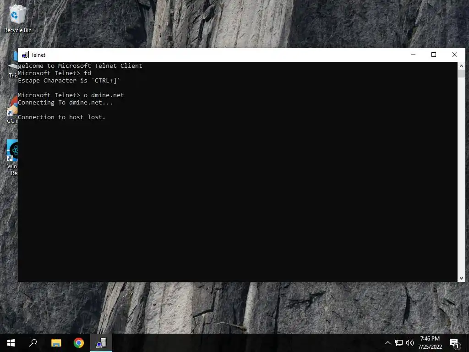Click the 'Connecting To dmine.net...' line
This screenshot has width=469, height=352.
tap(65, 102)
